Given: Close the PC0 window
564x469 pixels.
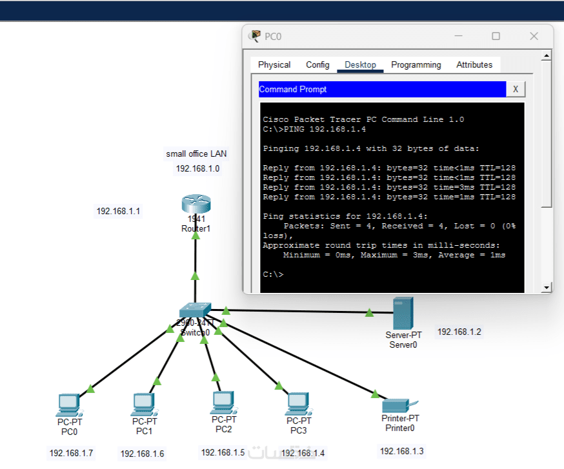Looking at the screenshot, I should tap(534, 36).
